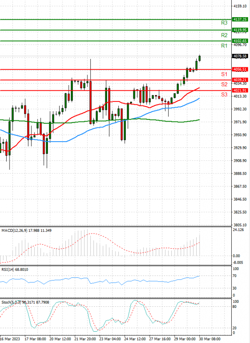The width and height of the screenshot is (250, 343).
Task: Click the 3950.90 price axis value
Action: click(x=240, y=135)
